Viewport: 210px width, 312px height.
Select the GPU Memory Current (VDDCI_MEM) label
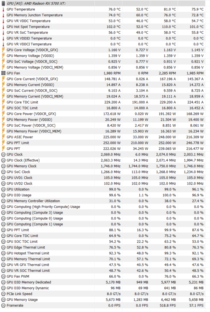pyautogui.click(x=35, y=96)
